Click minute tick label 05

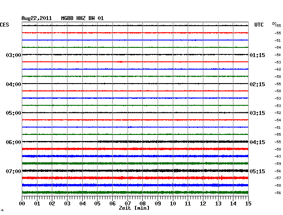pos(97,204)
